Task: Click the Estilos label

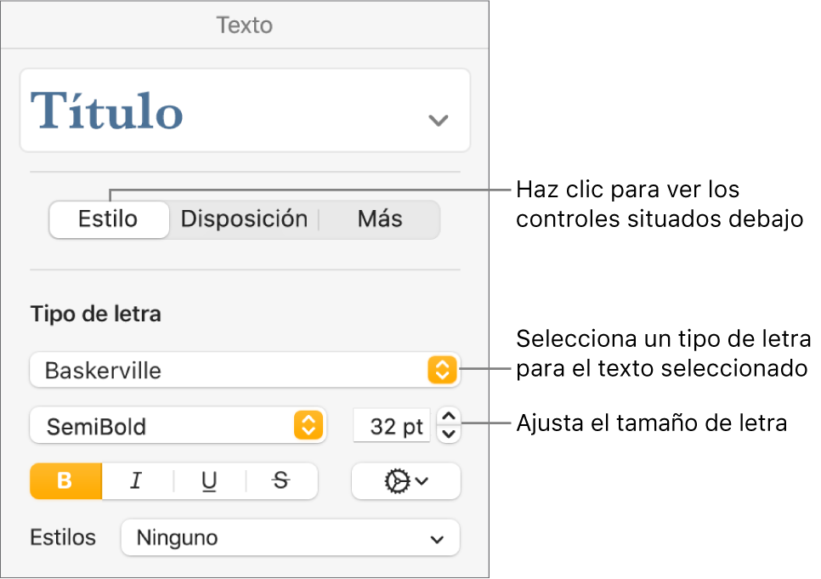Action: coord(63,537)
